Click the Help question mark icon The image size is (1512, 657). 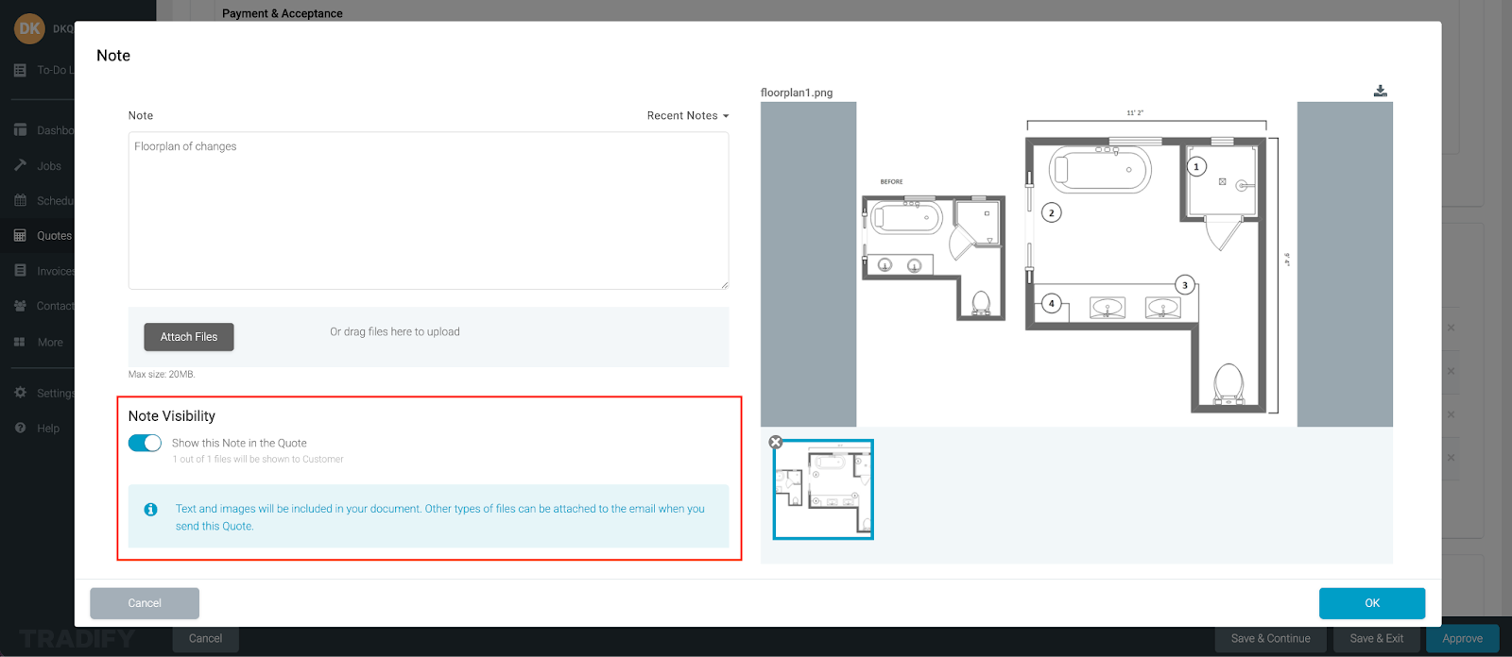tap(20, 428)
